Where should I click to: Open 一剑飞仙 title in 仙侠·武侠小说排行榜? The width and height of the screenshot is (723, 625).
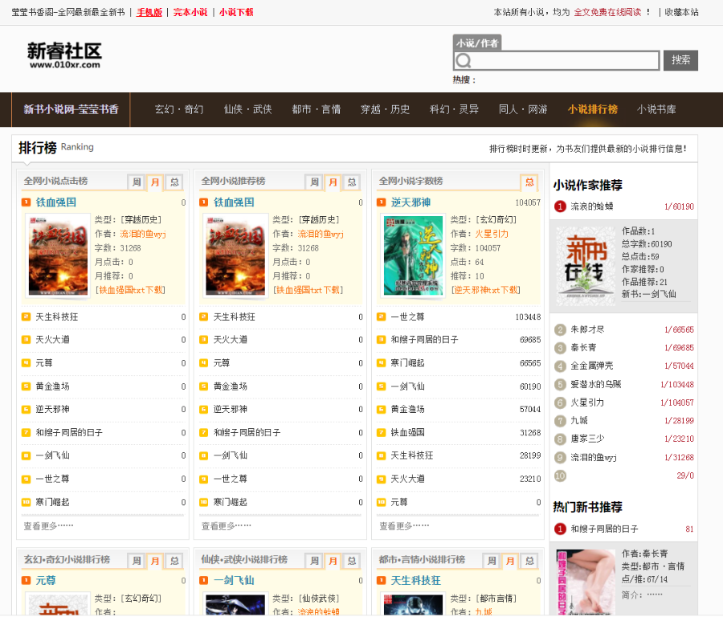[x=234, y=580]
